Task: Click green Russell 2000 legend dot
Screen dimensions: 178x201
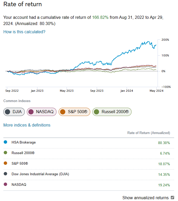Action: click(5, 153)
